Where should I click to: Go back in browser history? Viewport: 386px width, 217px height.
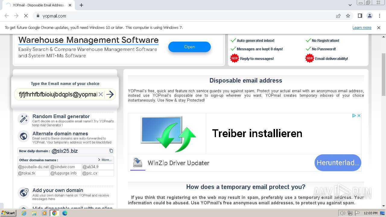7,16
